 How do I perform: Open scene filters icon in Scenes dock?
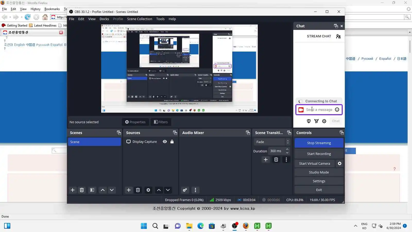point(92,190)
